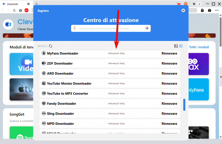The height and width of the screenshot is (144, 222).
Task: Switch to list view of modules
Action: coord(181,46)
